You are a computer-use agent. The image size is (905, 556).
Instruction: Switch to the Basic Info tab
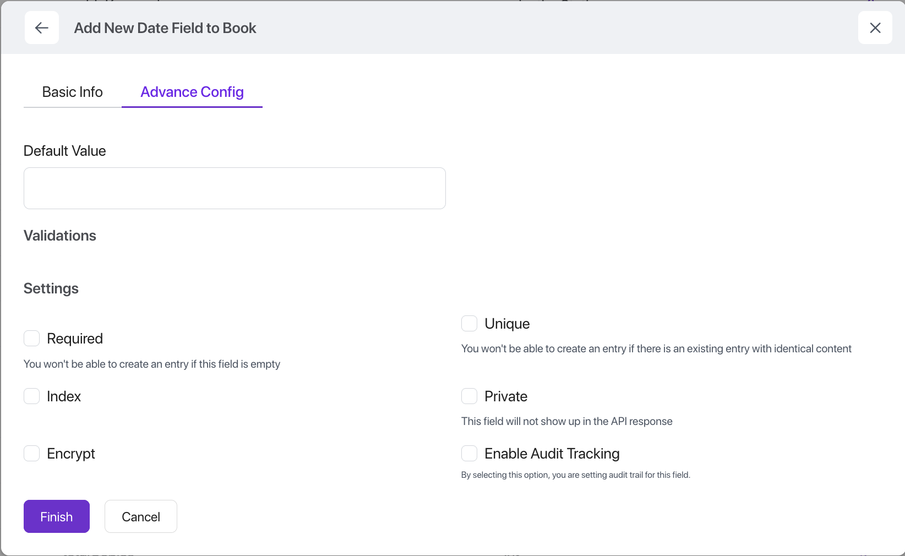(72, 92)
